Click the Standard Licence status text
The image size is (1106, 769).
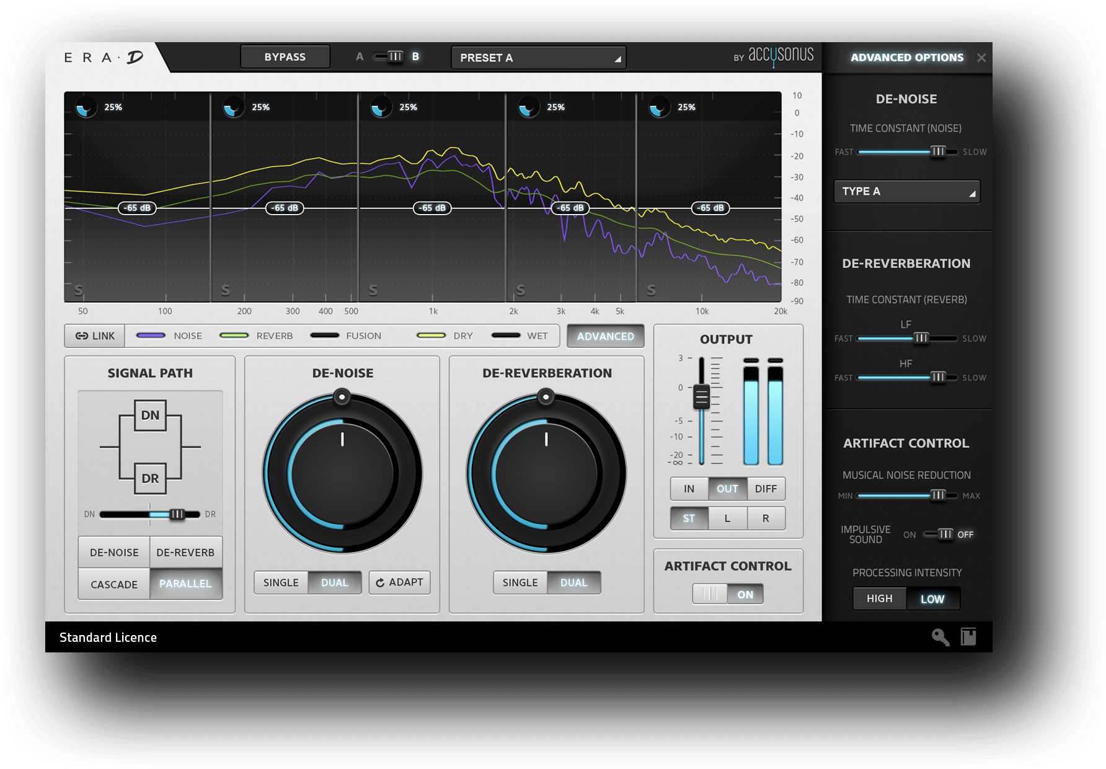[x=108, y=638]
